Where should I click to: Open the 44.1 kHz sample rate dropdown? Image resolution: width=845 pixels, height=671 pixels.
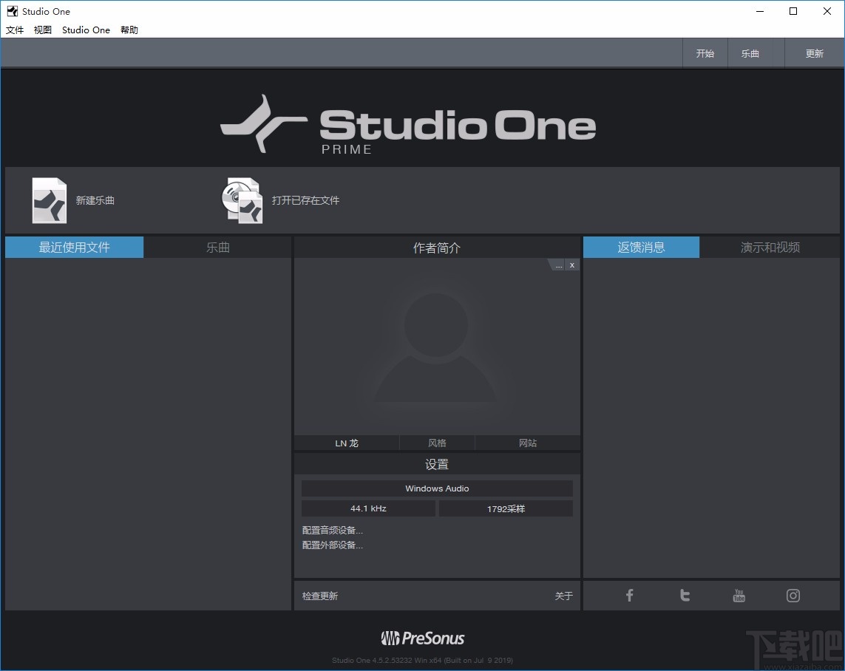[x=368, y=508]
